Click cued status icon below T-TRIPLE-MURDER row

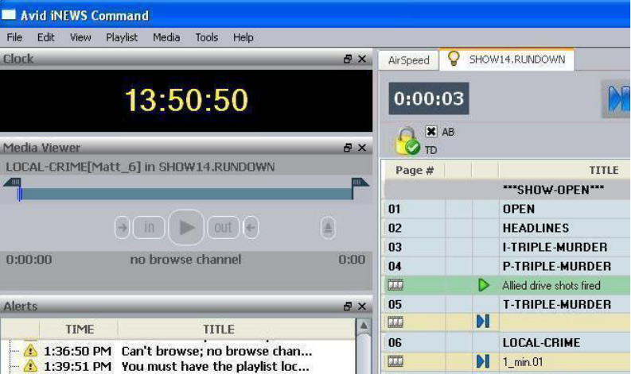pyautogui.click(x=483, y=322)
